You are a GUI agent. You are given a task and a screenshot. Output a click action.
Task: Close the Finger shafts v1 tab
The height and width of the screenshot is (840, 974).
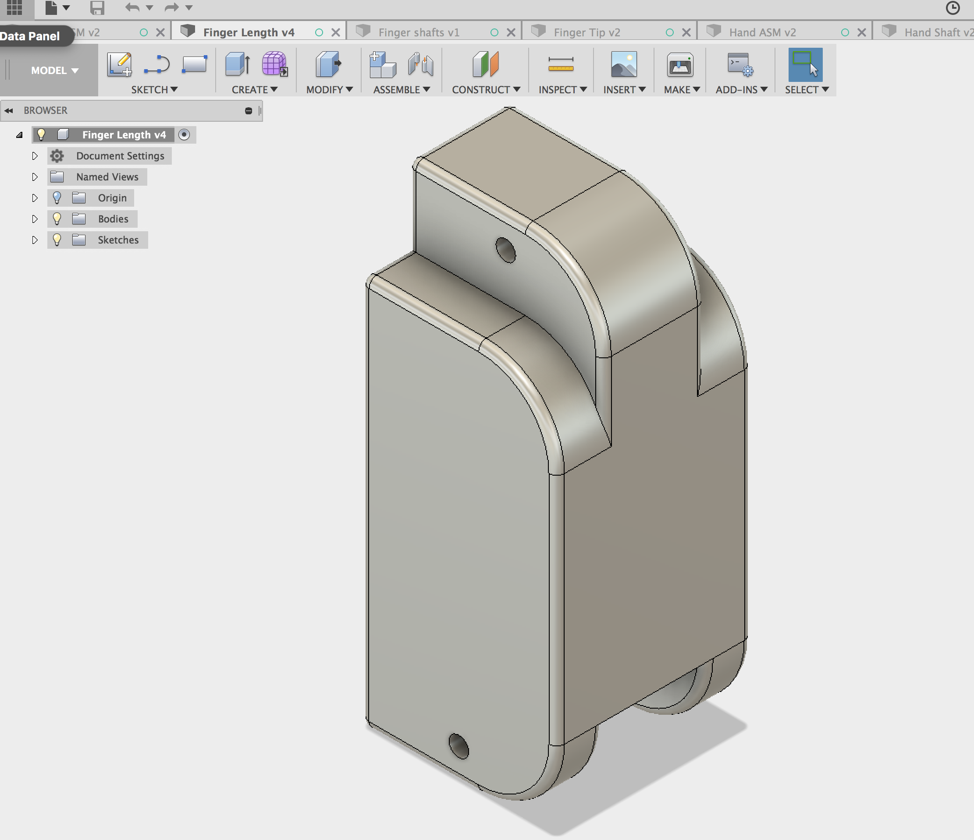[x=511, y=32]
